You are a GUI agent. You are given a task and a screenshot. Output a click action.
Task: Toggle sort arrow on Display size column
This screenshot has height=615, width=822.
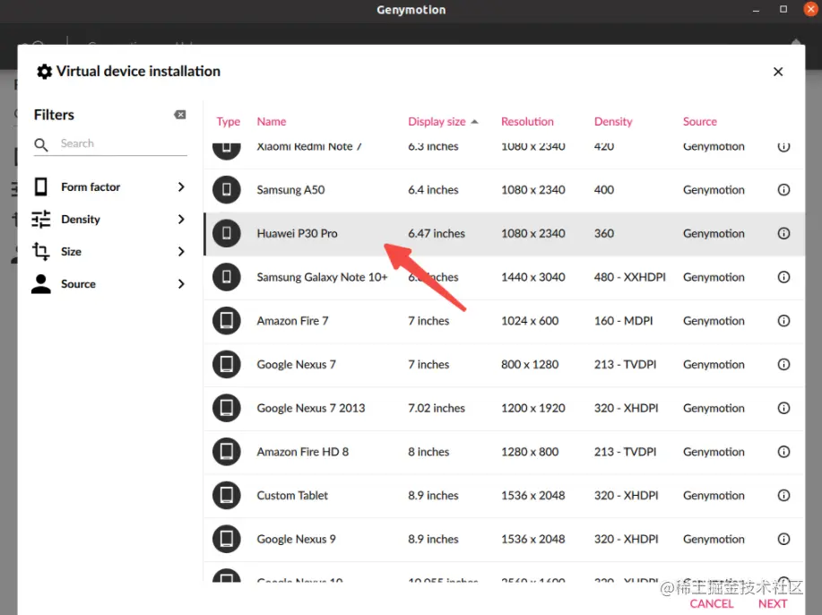[x=474, y=122]
